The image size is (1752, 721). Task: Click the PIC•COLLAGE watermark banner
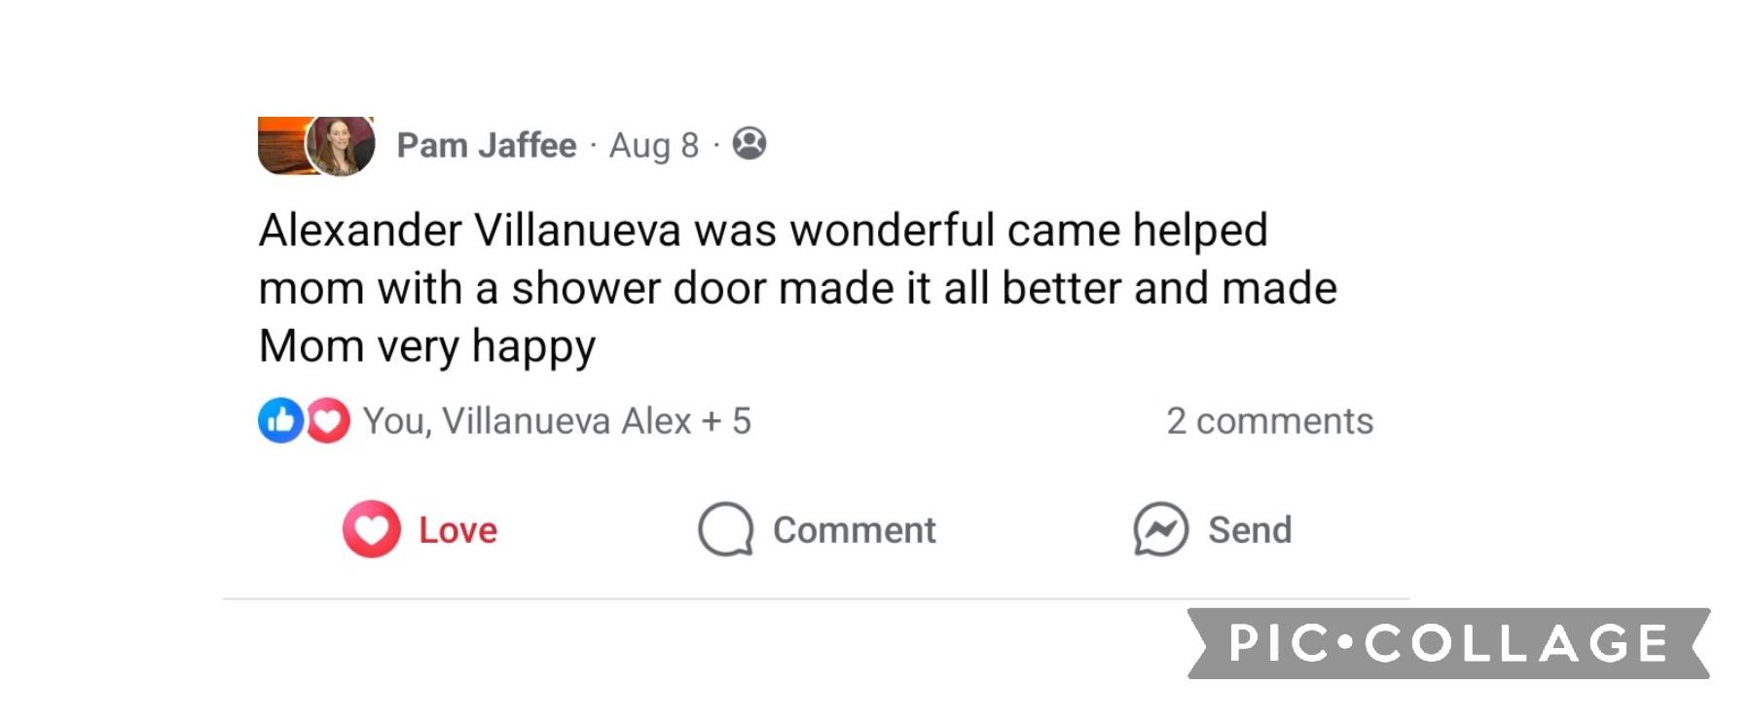coord(1448,643)
